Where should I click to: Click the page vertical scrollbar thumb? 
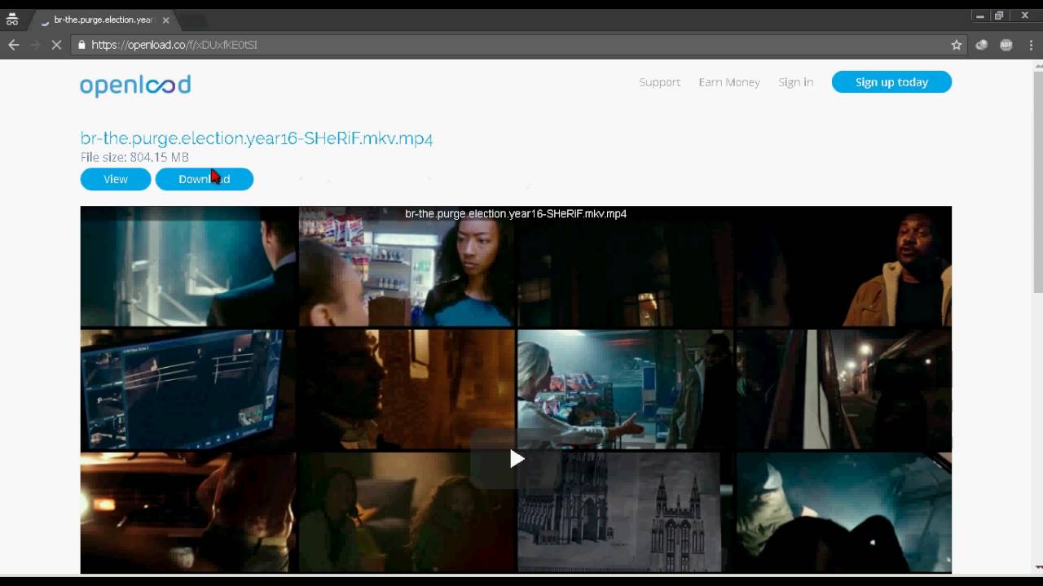pos(1037,181)
